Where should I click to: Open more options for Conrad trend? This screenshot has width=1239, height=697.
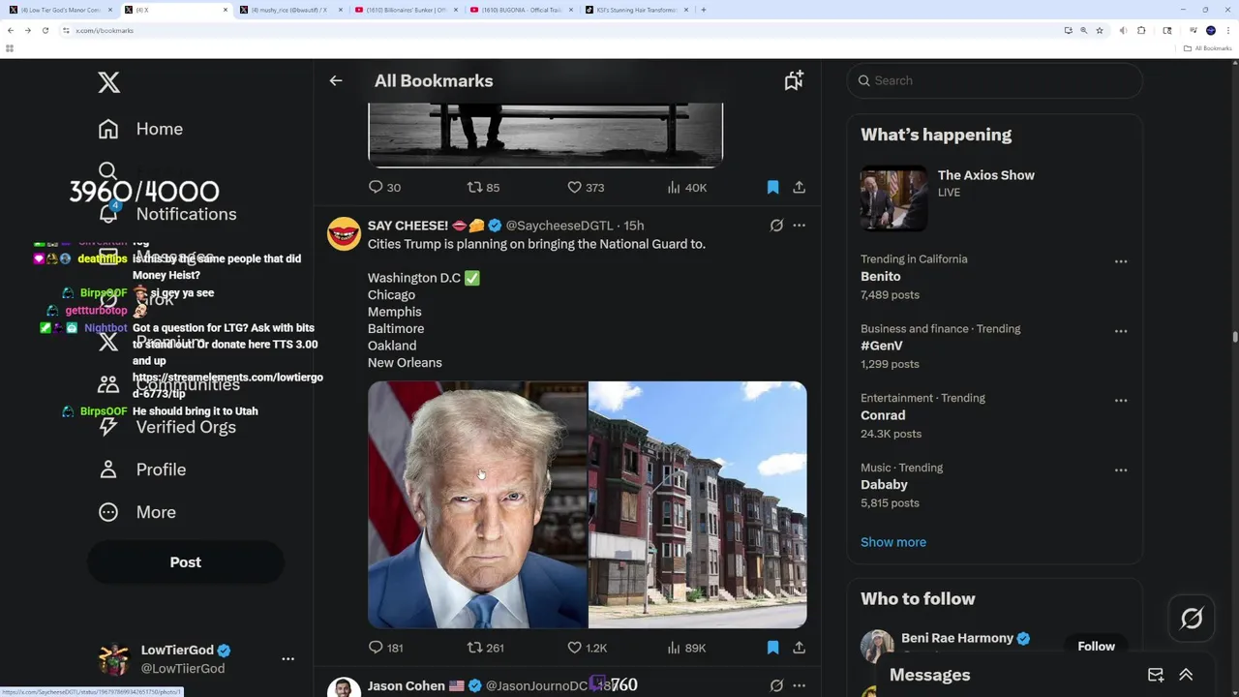coord(1121,401)
